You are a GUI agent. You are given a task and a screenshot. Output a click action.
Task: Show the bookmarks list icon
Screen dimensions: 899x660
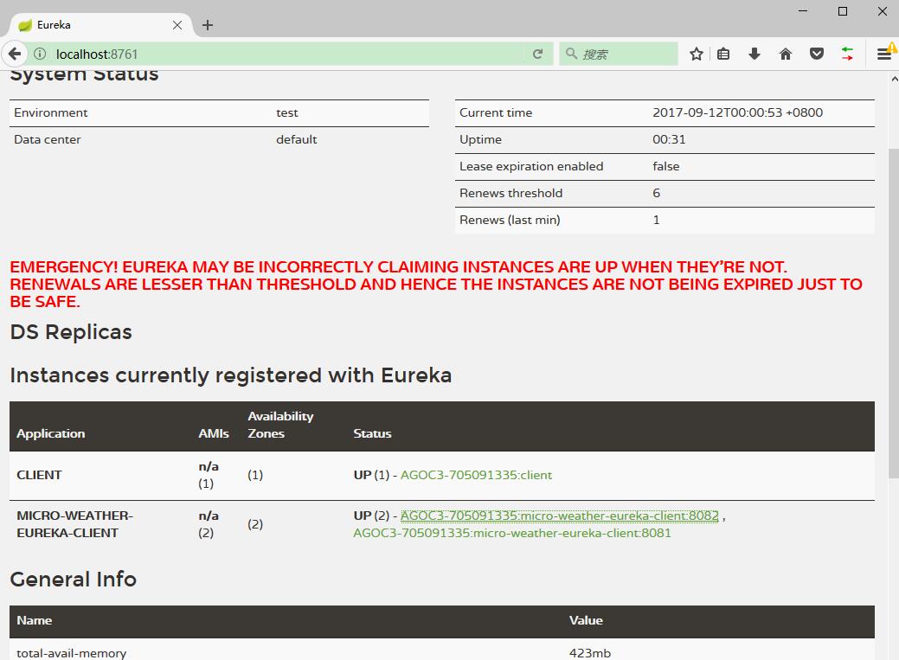point(724,54)
